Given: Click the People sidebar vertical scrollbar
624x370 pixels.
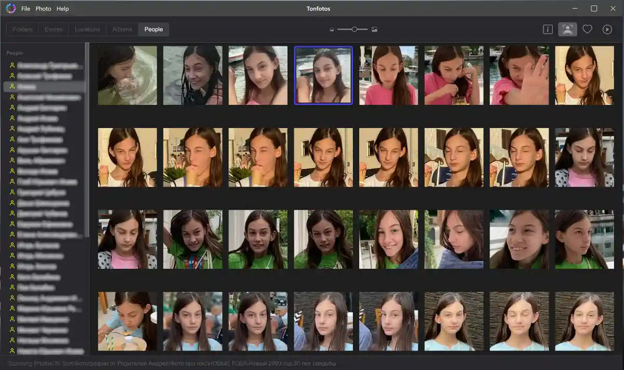Looking at the screenshot, I should pos(87,140).
